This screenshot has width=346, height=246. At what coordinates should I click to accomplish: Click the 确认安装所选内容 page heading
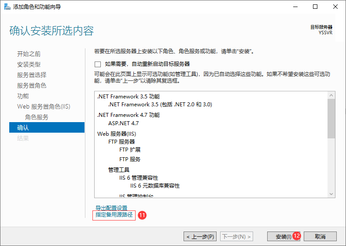(x=52, y=31)
